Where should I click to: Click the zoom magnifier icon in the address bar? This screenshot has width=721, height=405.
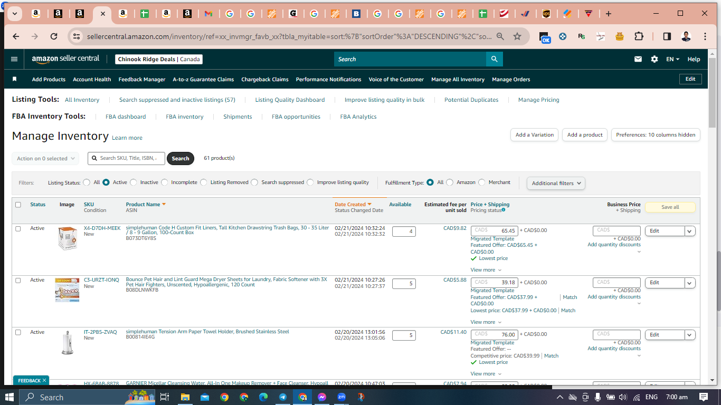click(500, 36)
